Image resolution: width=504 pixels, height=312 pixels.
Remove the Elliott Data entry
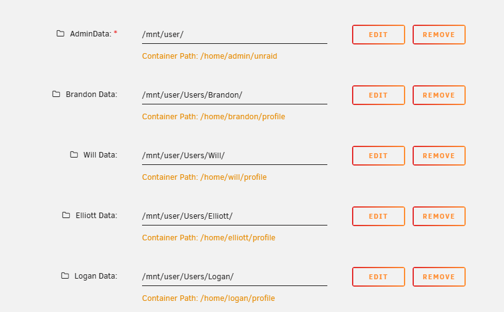439,216
